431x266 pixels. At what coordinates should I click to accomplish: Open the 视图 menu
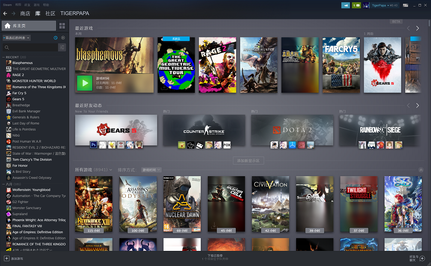(x=18, y=5)
